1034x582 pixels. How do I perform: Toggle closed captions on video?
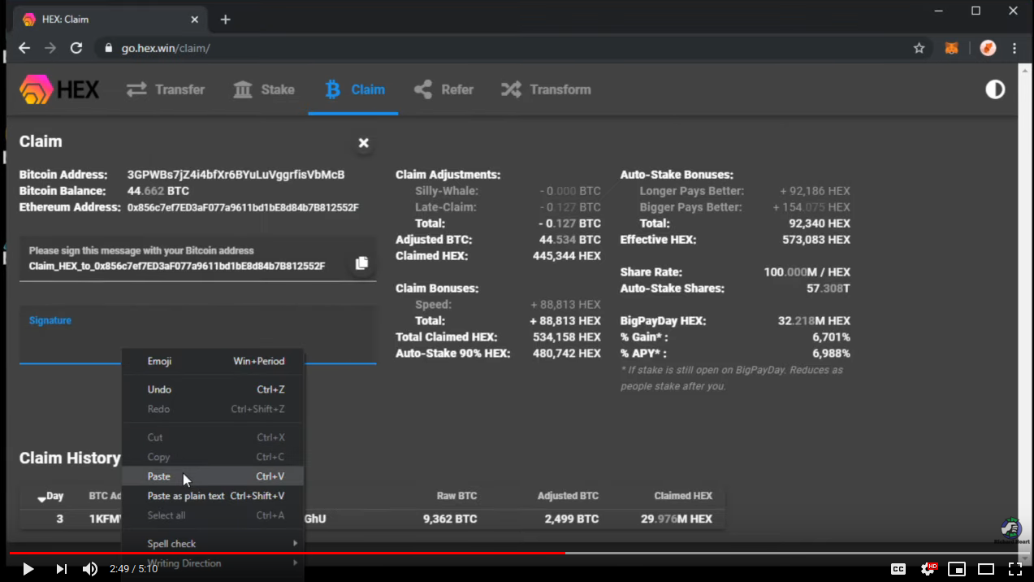coord(898,569)
